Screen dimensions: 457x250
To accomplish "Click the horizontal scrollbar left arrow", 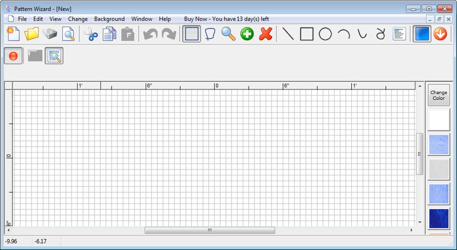I will tap(9, 230).
